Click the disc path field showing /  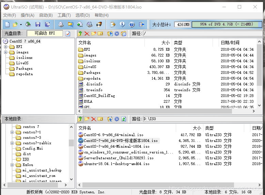point(203,33)
